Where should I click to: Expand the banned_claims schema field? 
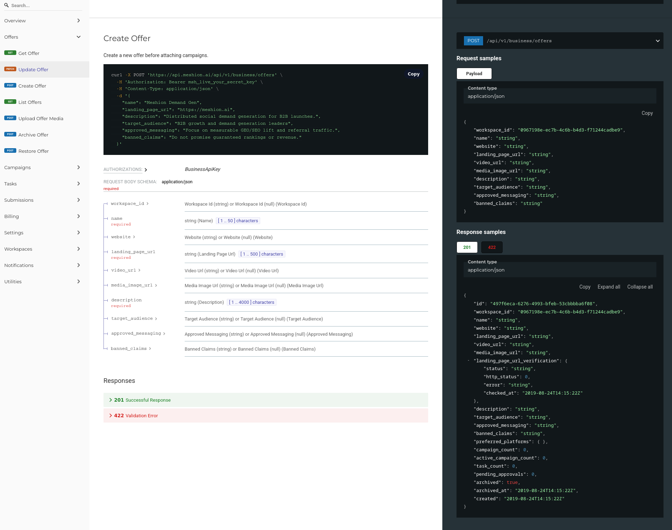pos(131,348)
